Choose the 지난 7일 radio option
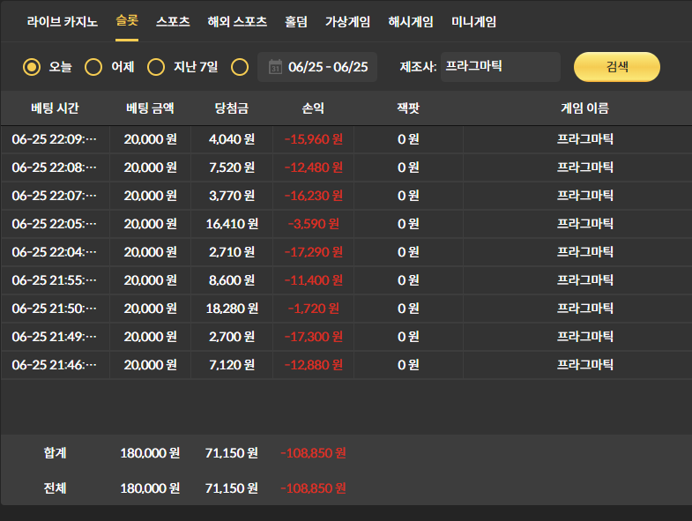Image resolution: width=692 pixels, height=521 pixels. coord(156,67)
